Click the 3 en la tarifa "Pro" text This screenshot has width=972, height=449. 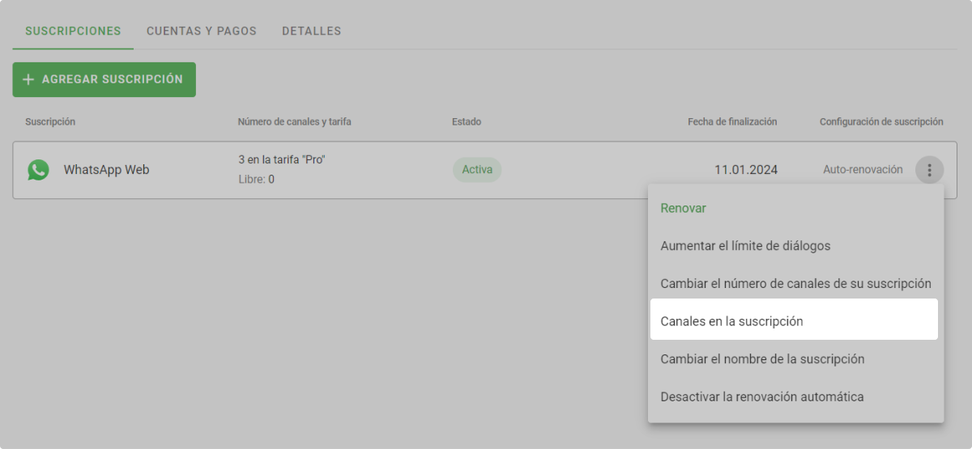tap(281, 159)
